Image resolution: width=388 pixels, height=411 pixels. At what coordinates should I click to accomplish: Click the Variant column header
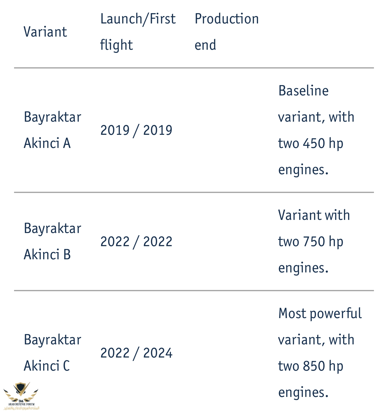coord(45,32)
